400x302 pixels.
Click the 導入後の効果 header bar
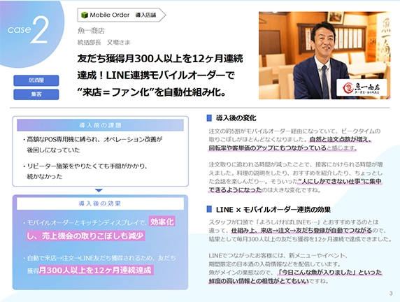click(100, 203)
